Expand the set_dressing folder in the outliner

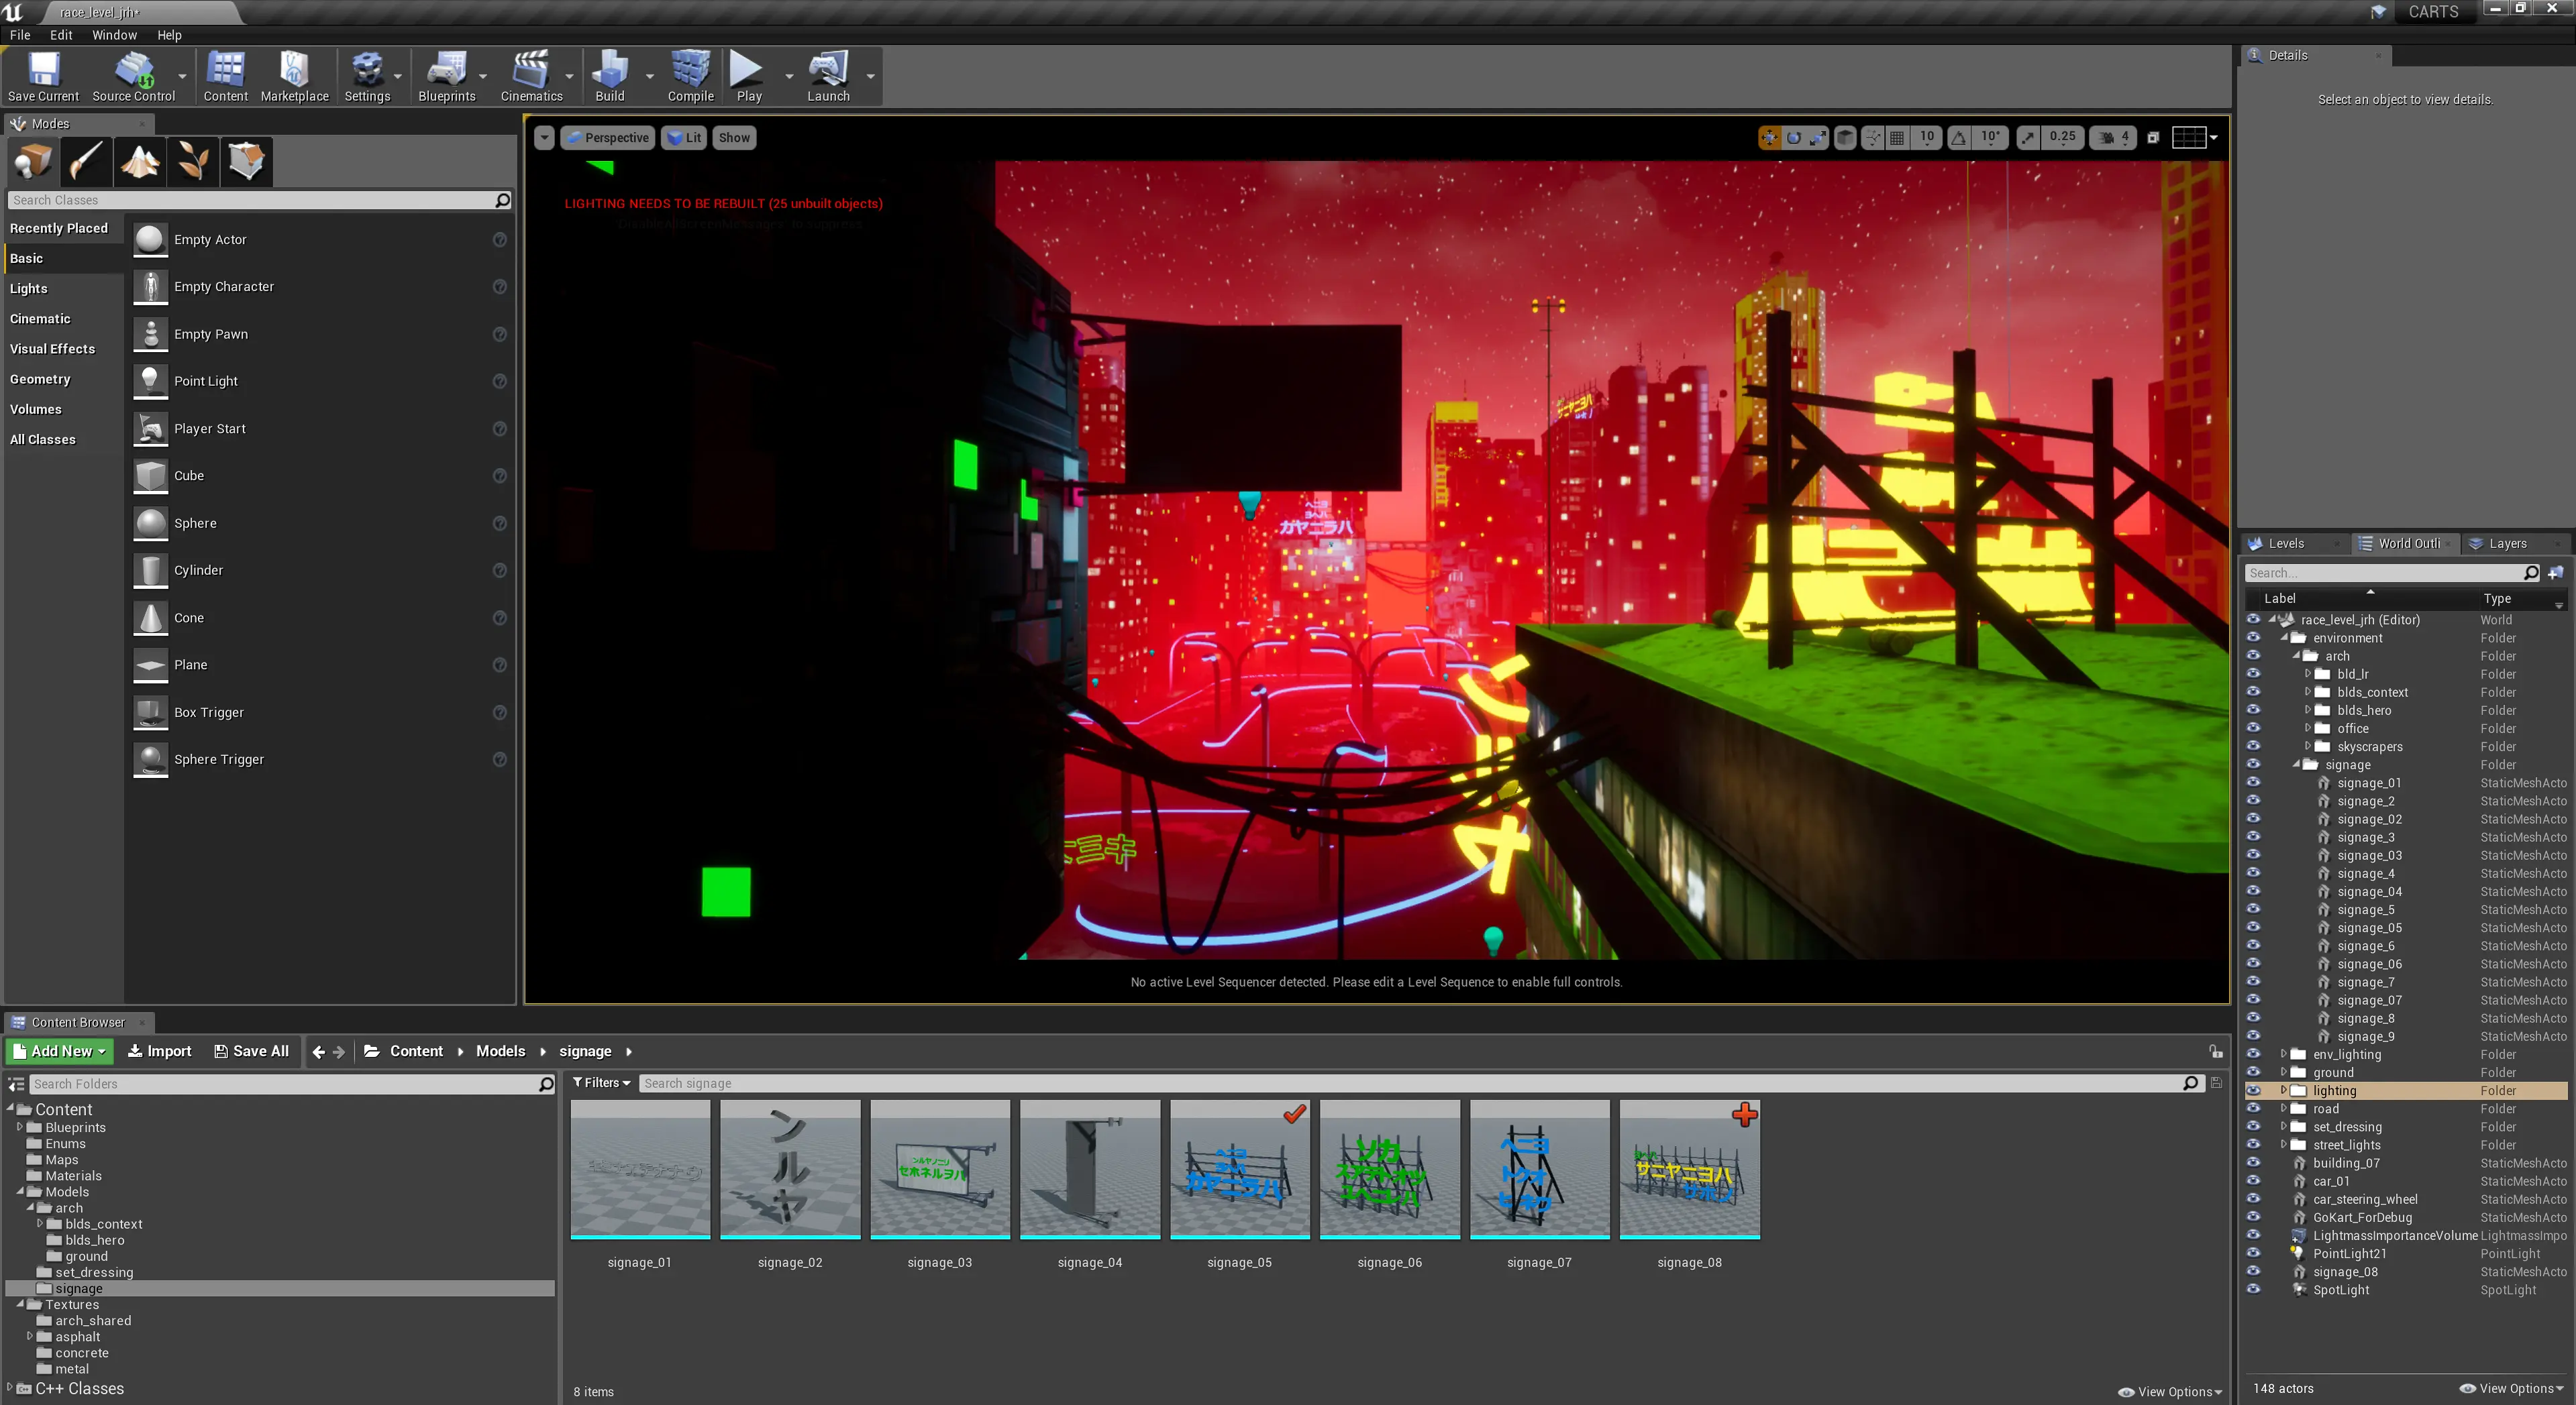click(x=2284, y=1126)
